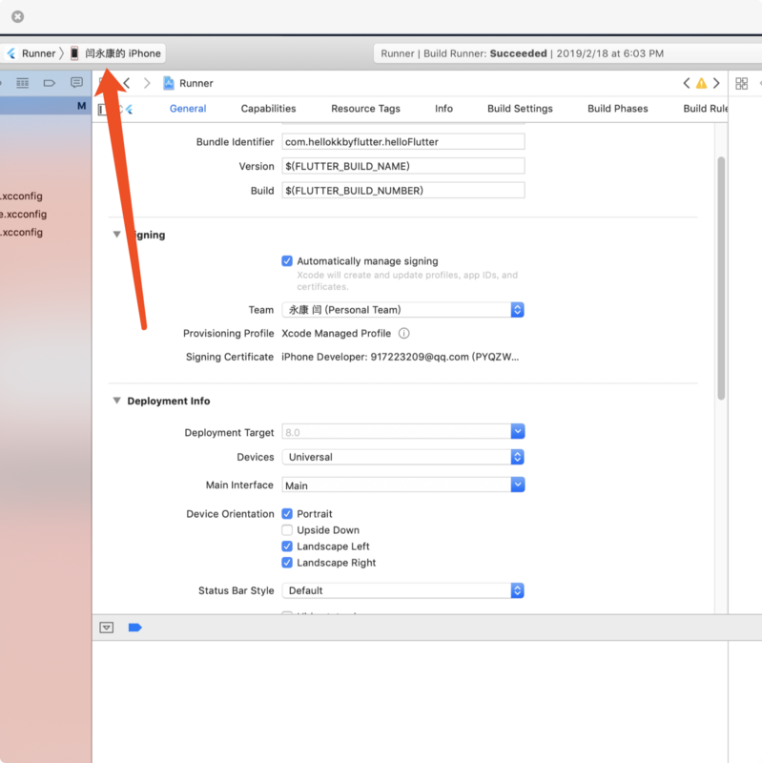762x763 pixels.
Task: Select the e.xcconfig file in navigator
Action: [23, 214]
